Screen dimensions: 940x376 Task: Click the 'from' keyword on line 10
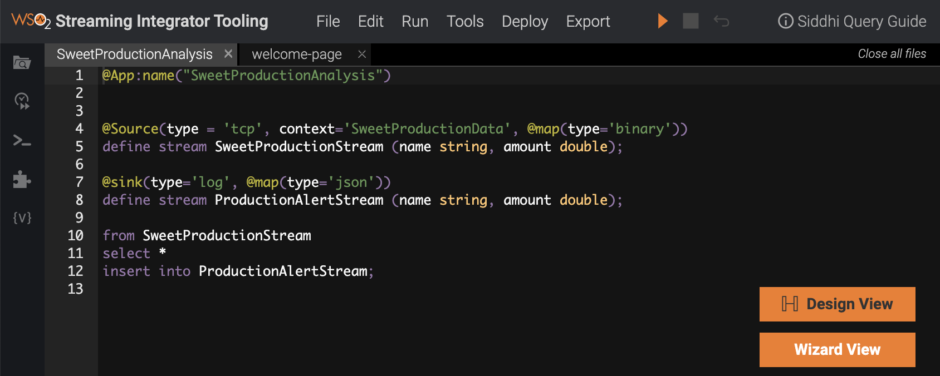(119, 235)
